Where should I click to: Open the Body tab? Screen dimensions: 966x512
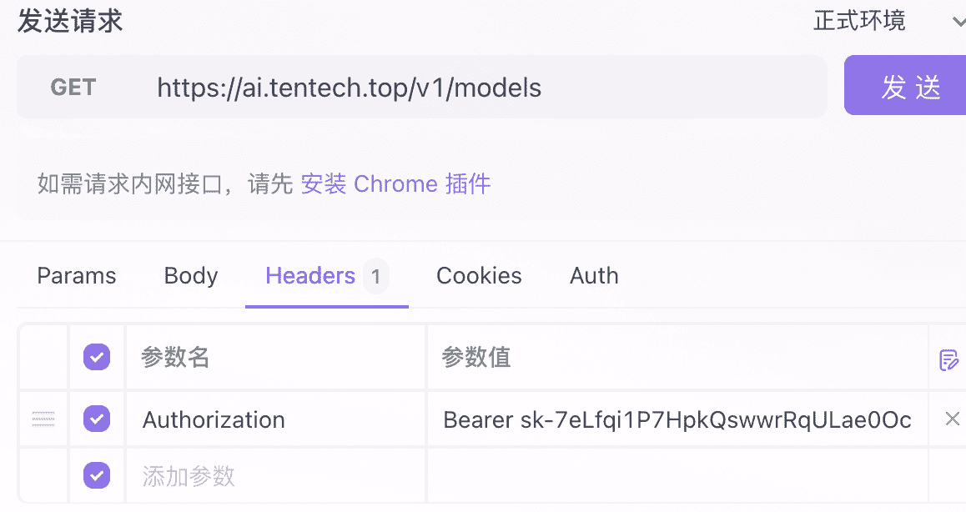[191, 276]
